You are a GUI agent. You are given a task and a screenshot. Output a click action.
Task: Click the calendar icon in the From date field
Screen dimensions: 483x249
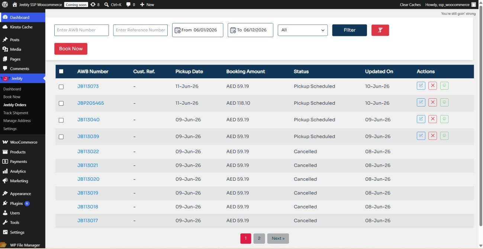click(177, 30)
